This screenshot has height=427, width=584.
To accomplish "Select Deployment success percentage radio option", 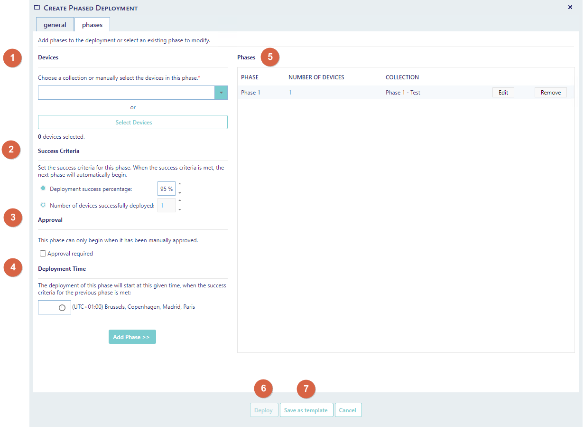I will 43,189.
